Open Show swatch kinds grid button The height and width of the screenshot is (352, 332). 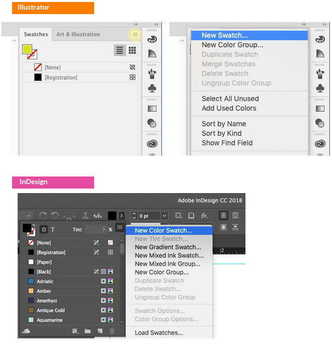pyautogui.click(x=75, y=331)
